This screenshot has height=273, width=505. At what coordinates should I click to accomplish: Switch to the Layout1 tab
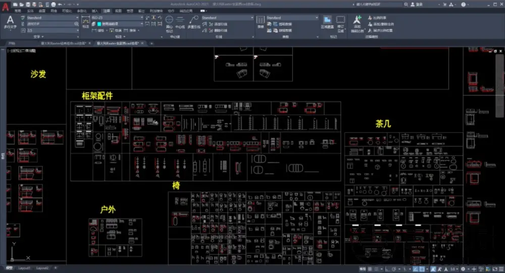(25, 268)
